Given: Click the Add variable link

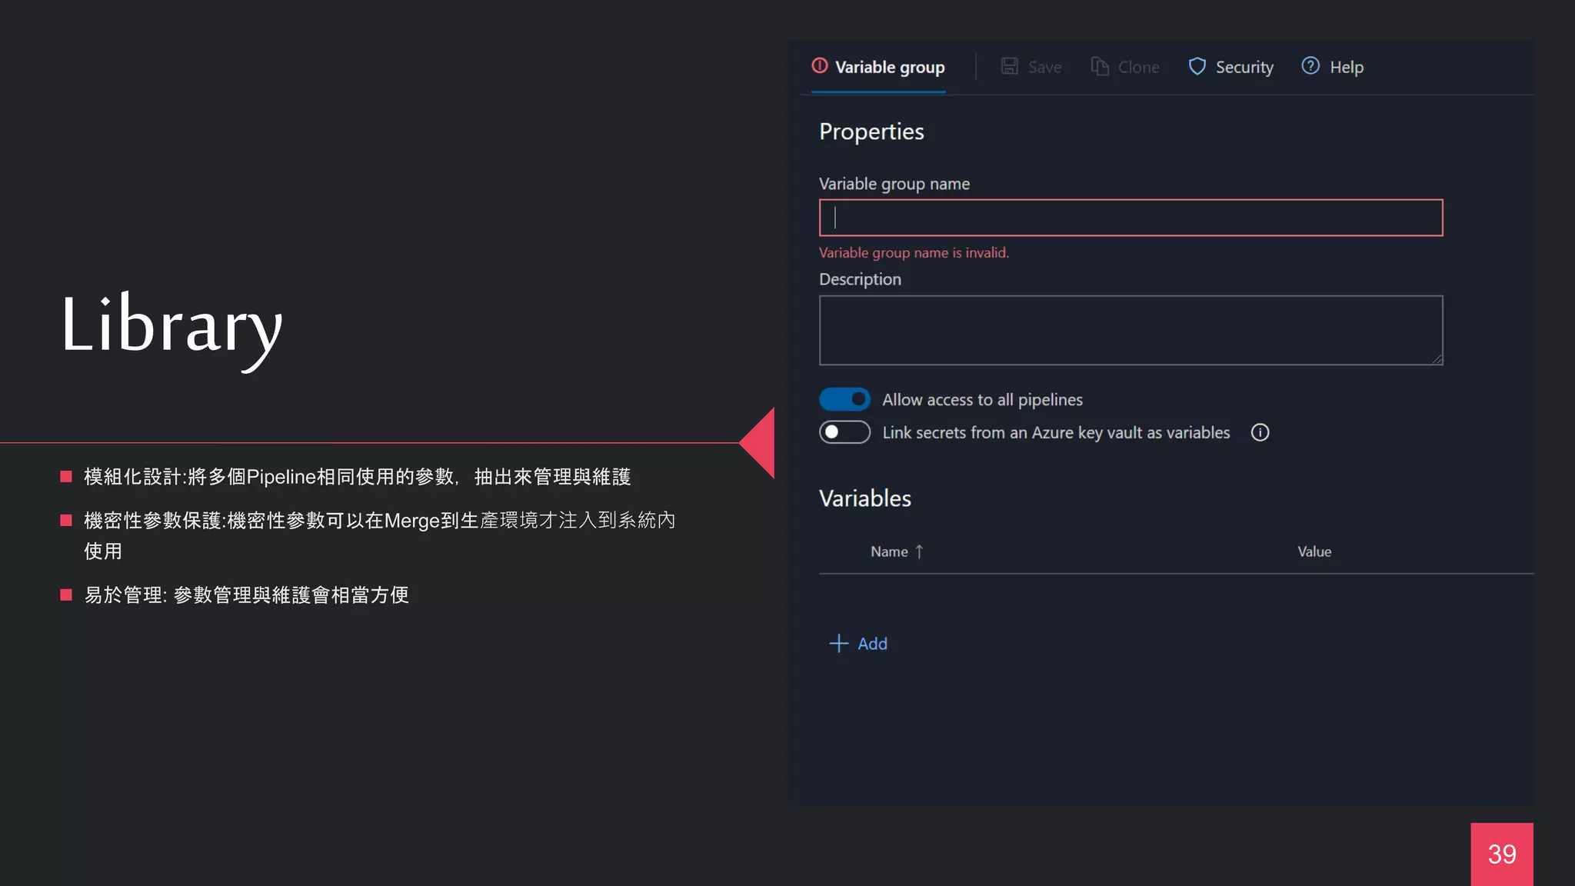Looking at the screenshot, I should click(x=872, y=644).
